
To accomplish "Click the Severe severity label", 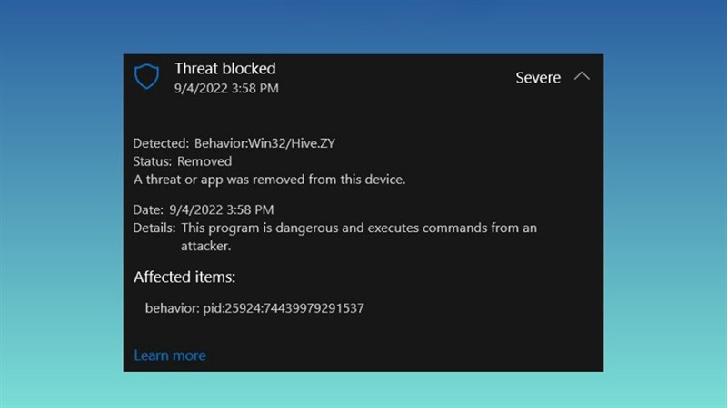I will click(x=538, y=78).
